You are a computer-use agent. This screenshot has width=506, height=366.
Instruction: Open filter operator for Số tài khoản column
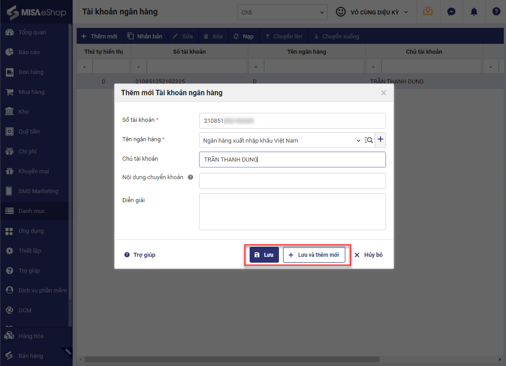(139, 67)
